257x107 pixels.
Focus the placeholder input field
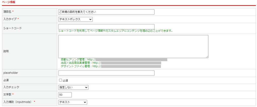pos(106,73)
